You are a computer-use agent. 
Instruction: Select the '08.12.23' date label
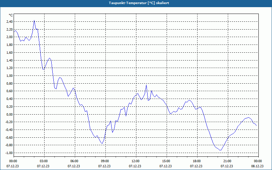click(x=257, y=166)
